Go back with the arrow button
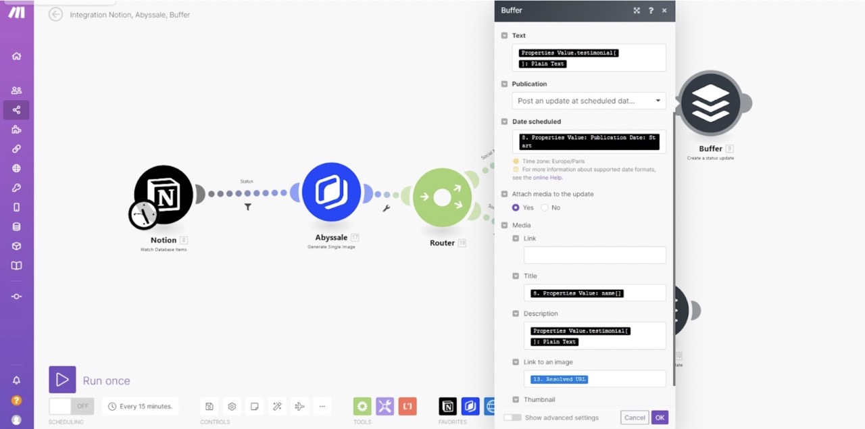This screenshot has height=429, width=865. [55, 14]
